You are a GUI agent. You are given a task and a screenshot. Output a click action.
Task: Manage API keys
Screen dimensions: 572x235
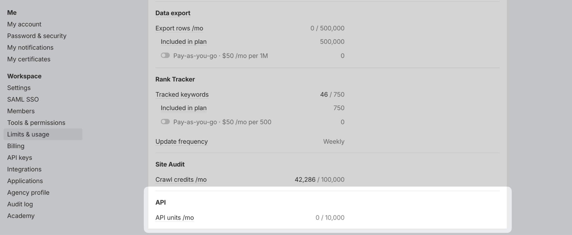tap(20, 157)
